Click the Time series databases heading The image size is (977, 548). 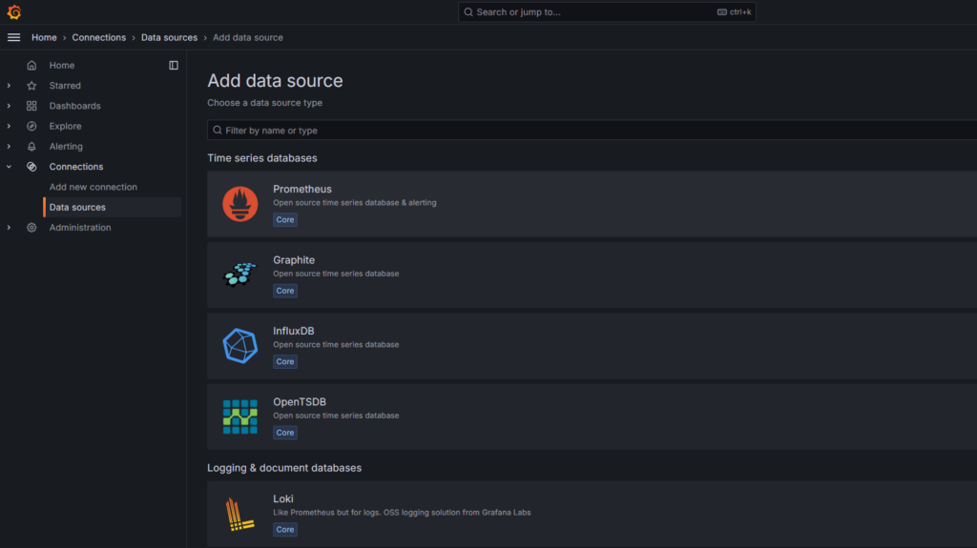click(x=262, y=158)
